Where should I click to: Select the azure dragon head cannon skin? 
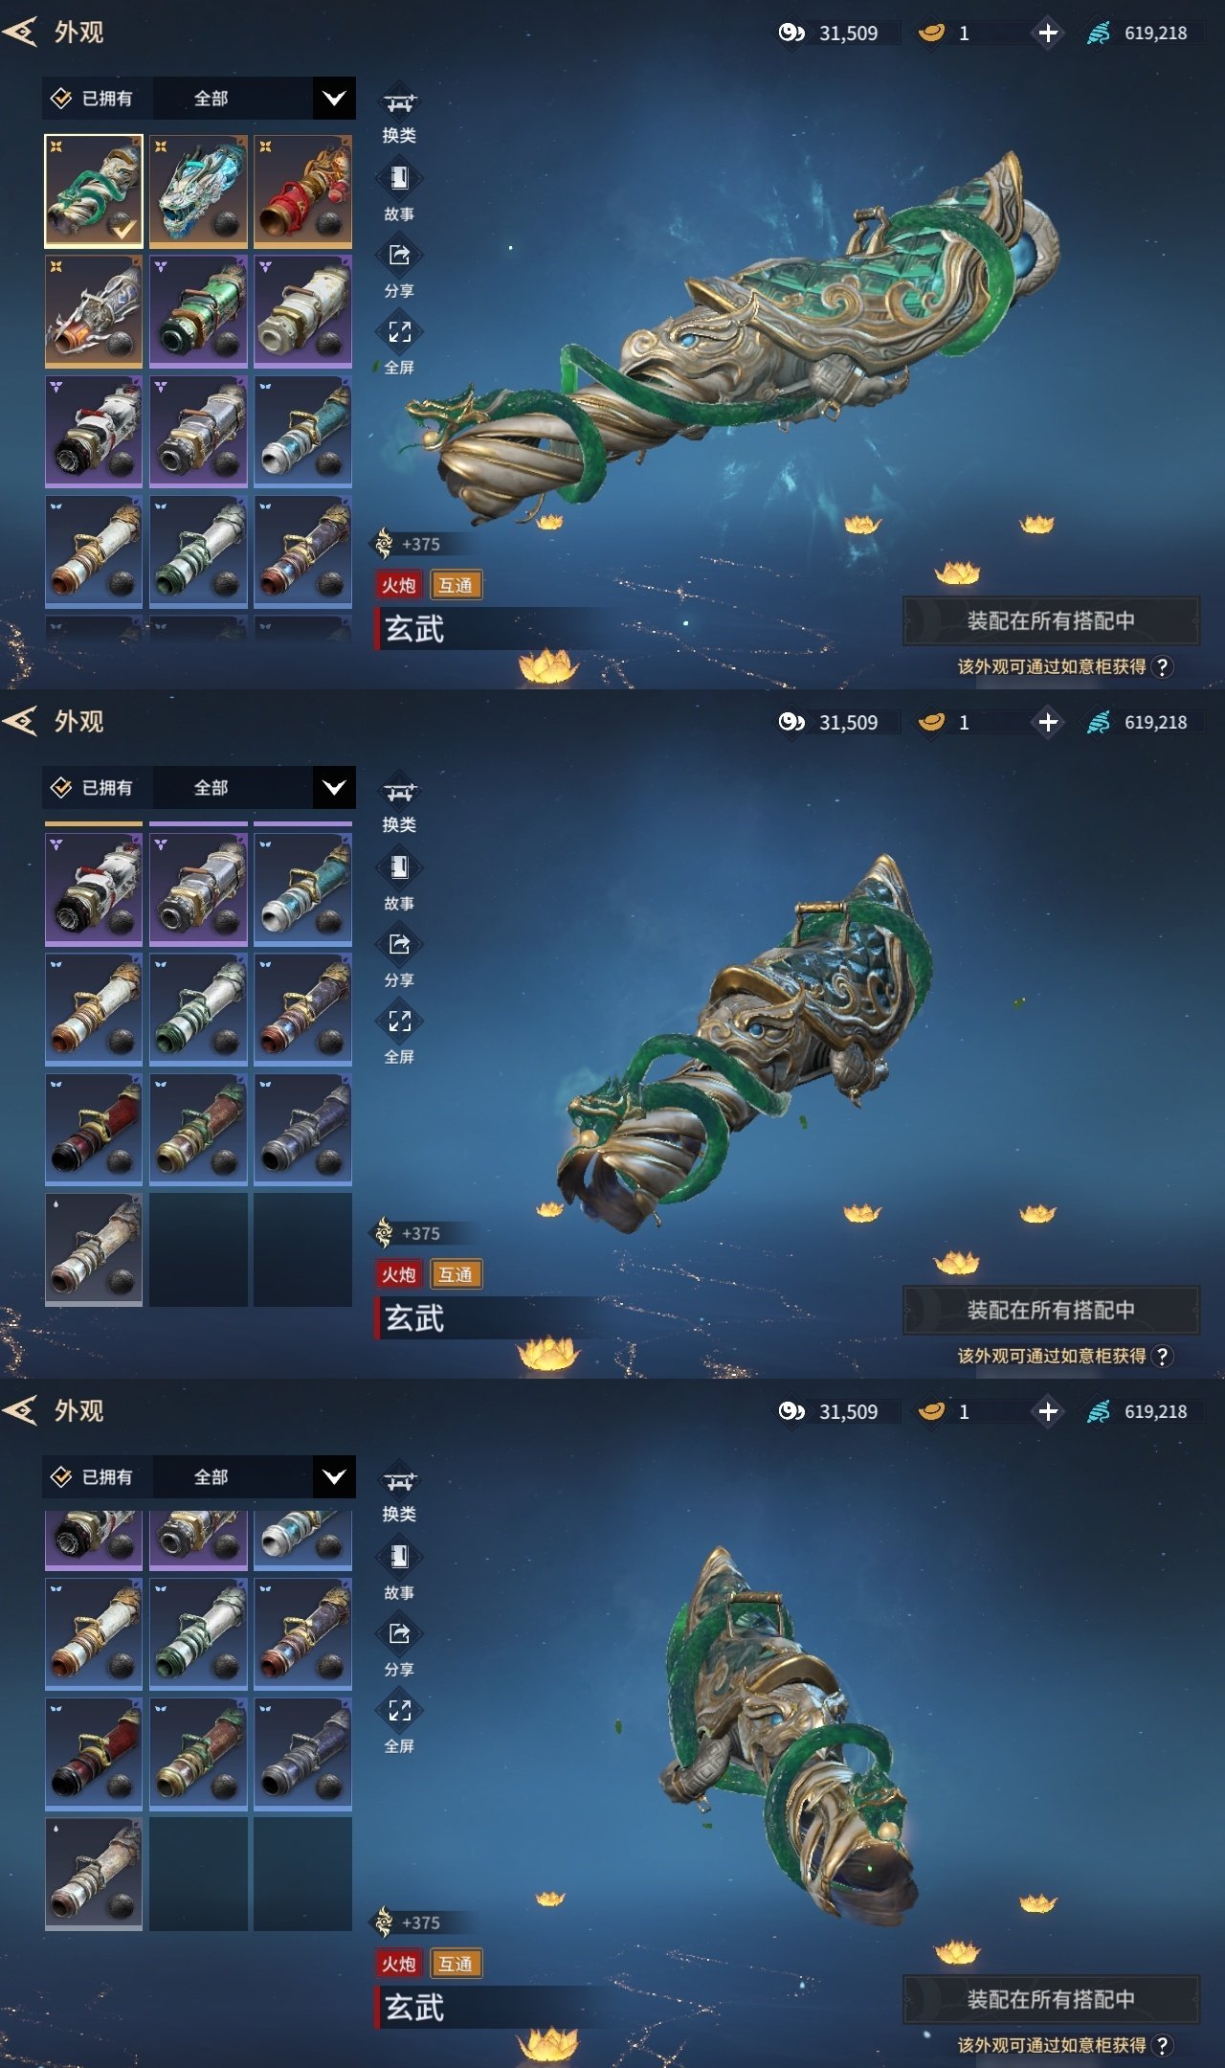198,191
